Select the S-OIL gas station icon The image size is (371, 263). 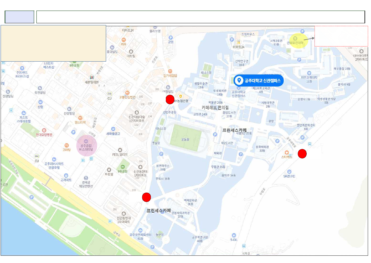point(234,235)
